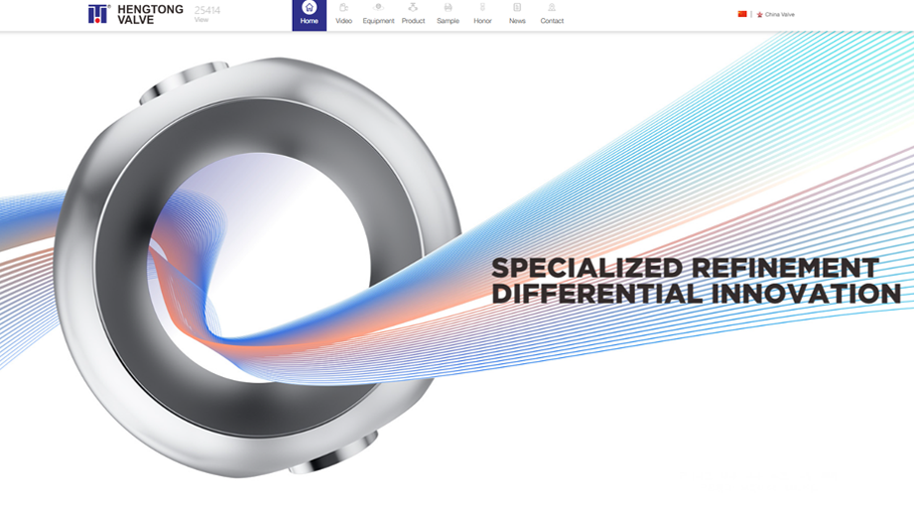Select the Contact text label
The image size is (914, 511).
[552, 21]
